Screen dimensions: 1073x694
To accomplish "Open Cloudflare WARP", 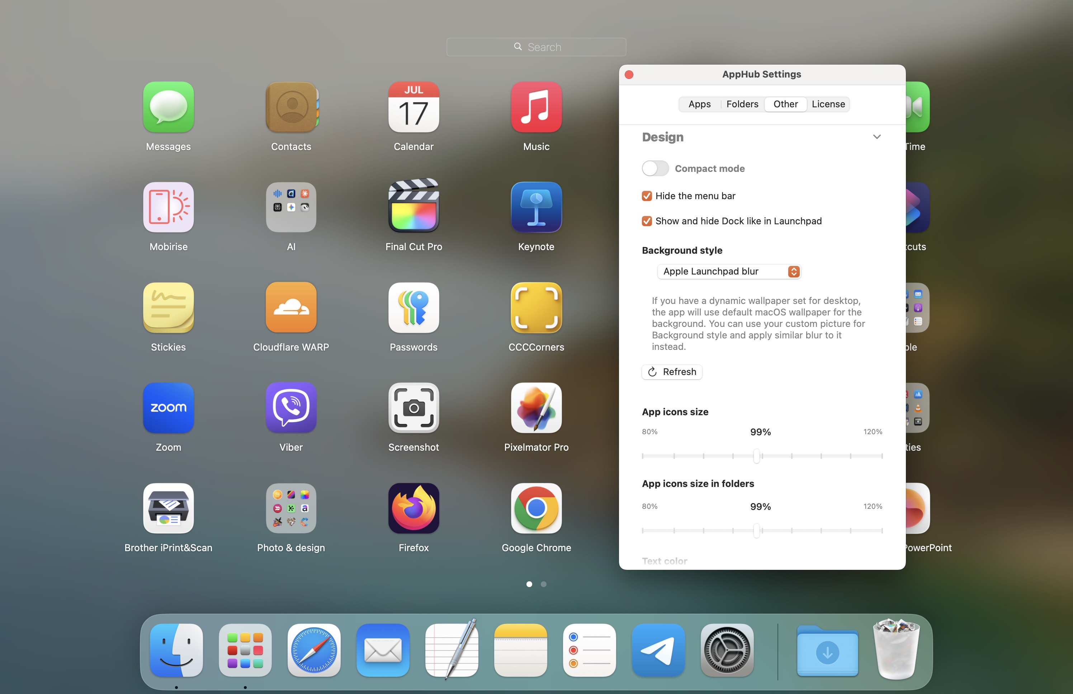I will coord(291,308).
